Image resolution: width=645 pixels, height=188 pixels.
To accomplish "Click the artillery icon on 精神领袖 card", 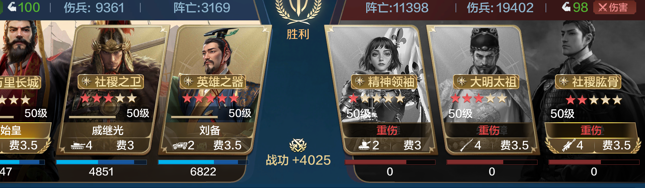I will pyautogui.click(x=364, y=145).
